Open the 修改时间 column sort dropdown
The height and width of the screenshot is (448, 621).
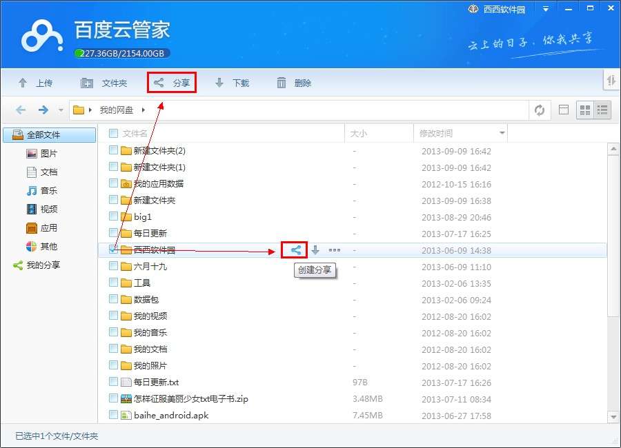(501, 132)
